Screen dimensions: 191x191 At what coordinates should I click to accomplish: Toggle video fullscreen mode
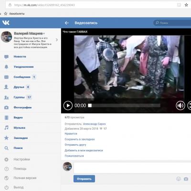pyautogui.click(x=189, y=106)
